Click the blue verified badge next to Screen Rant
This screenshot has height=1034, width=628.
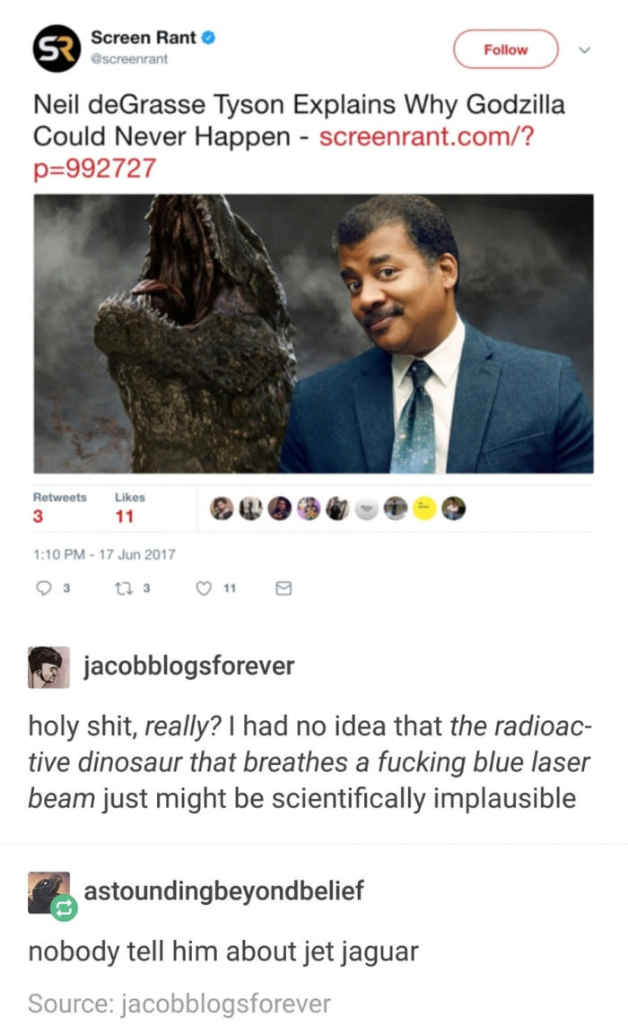point(208,38)
